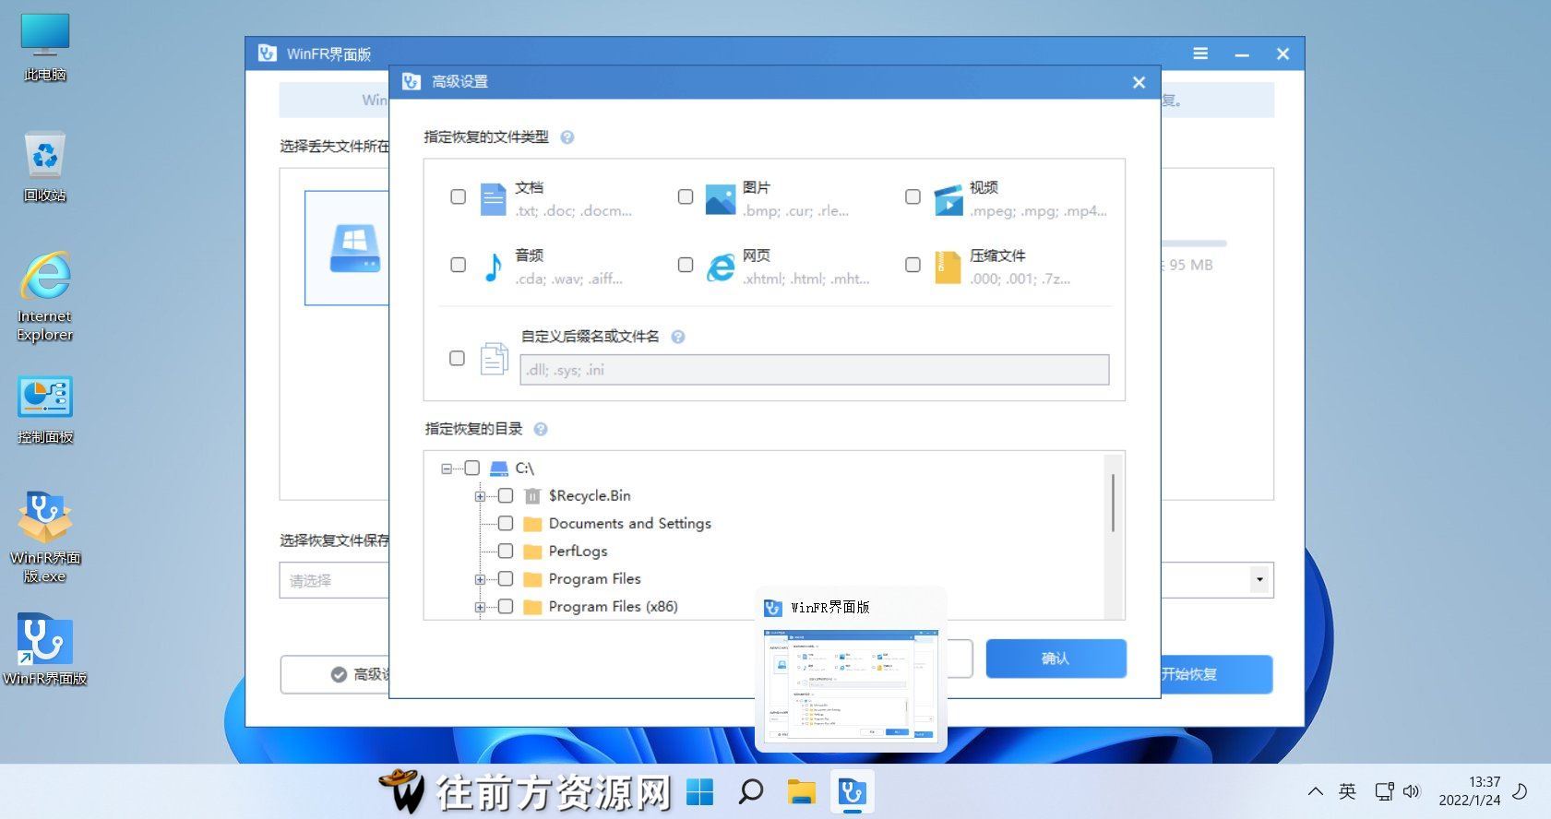
Task: Select 'Documents and Settings' tree label
Action: pos(630,524)
